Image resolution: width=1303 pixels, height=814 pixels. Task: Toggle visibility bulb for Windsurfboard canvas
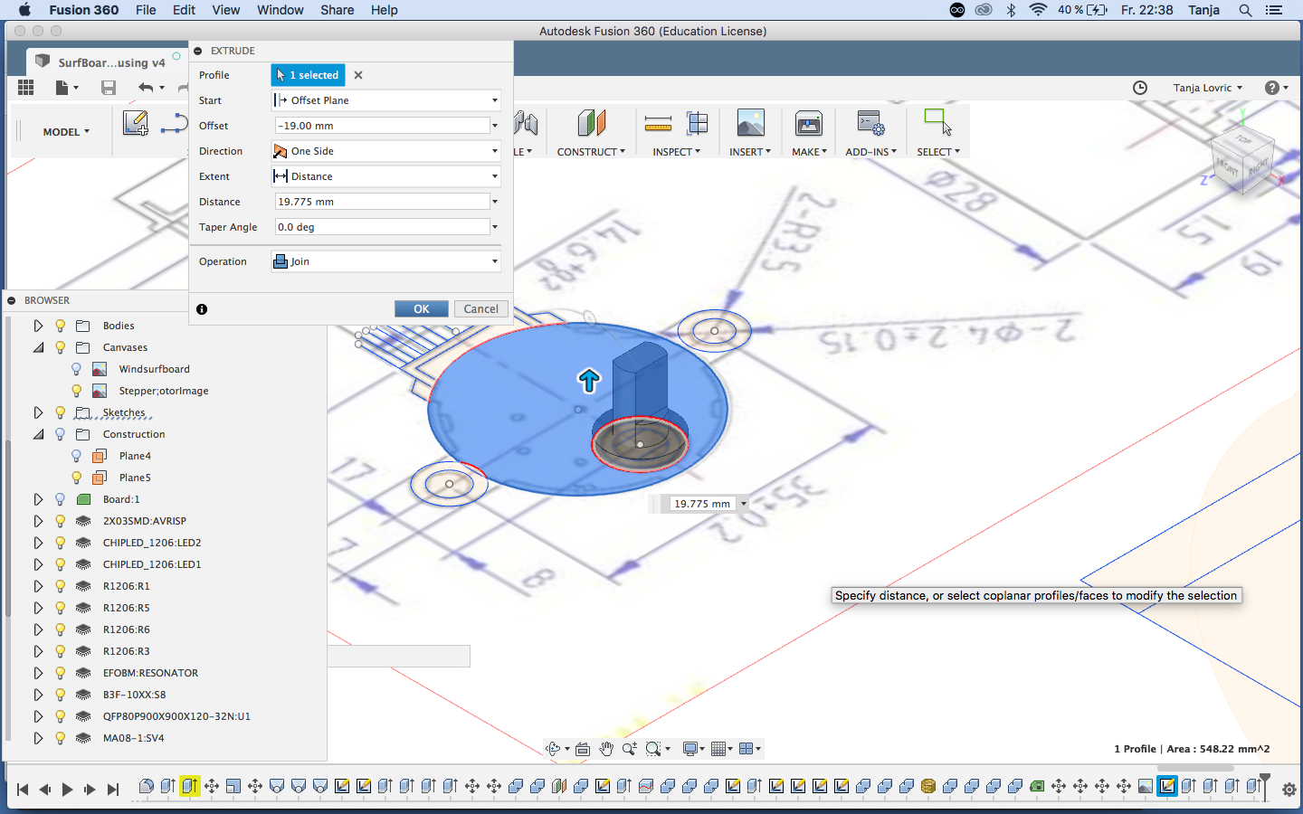pos(76,369)
